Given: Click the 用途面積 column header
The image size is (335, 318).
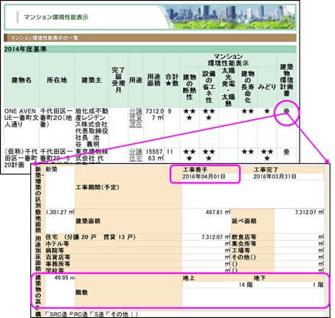Looking at the screenshot, I should click(x=153, y=80).
